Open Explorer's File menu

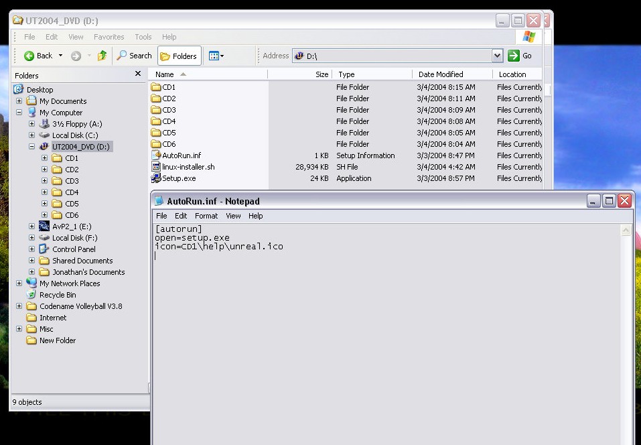29,37
